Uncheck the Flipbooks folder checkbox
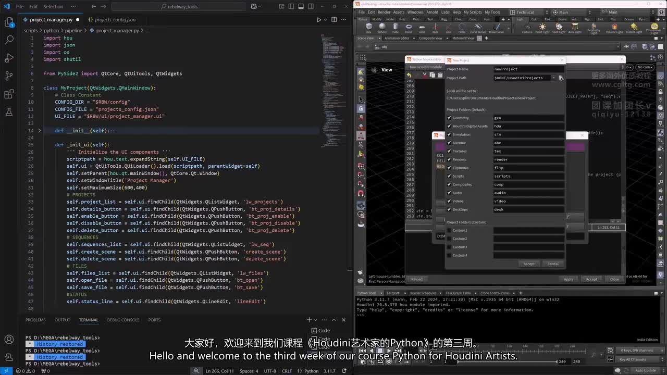This screenshot has width=667, height=375. [x=449, y=168]
